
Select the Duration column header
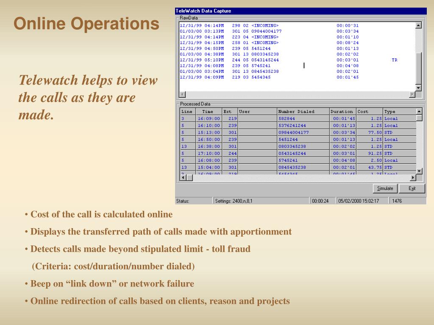pos(343,112)
